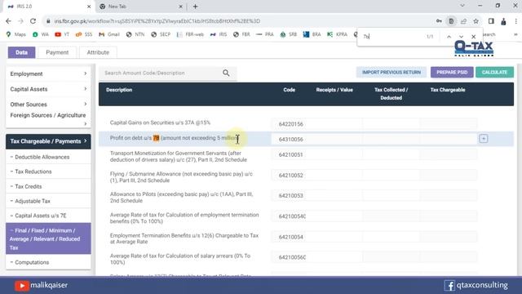
Task: Open the WA bookmark
Action: click(41, 34)
